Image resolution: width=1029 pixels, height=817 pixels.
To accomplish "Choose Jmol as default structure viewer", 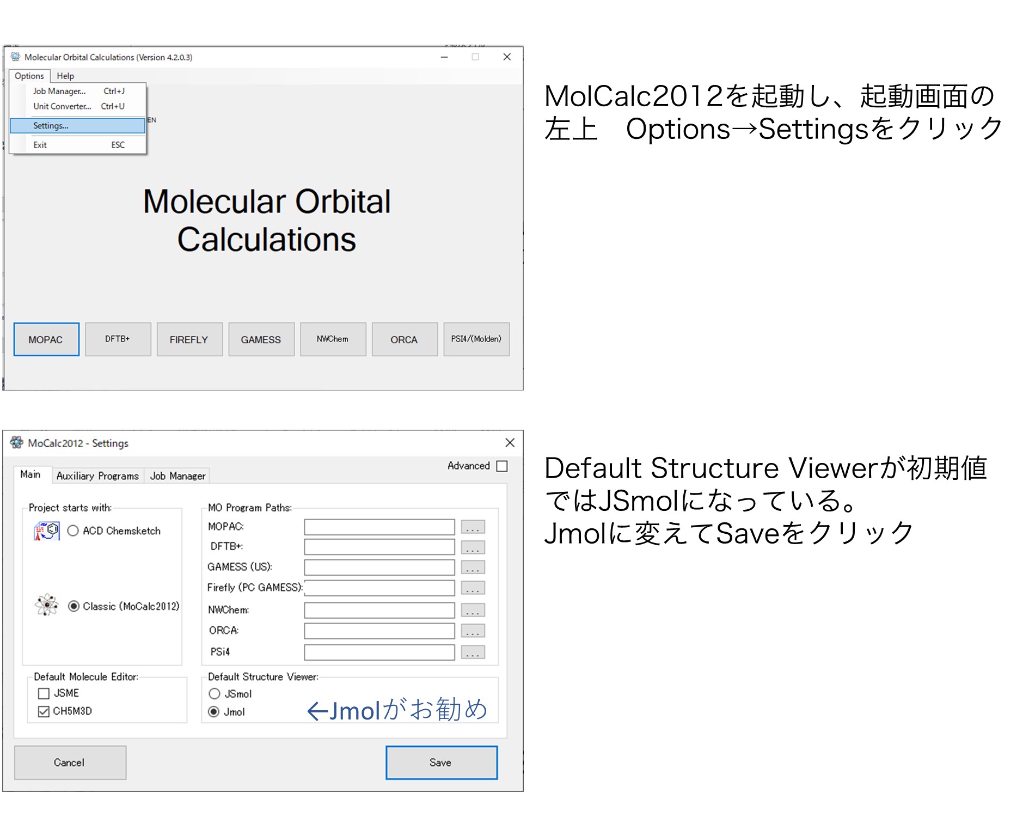I will [215, 712].
